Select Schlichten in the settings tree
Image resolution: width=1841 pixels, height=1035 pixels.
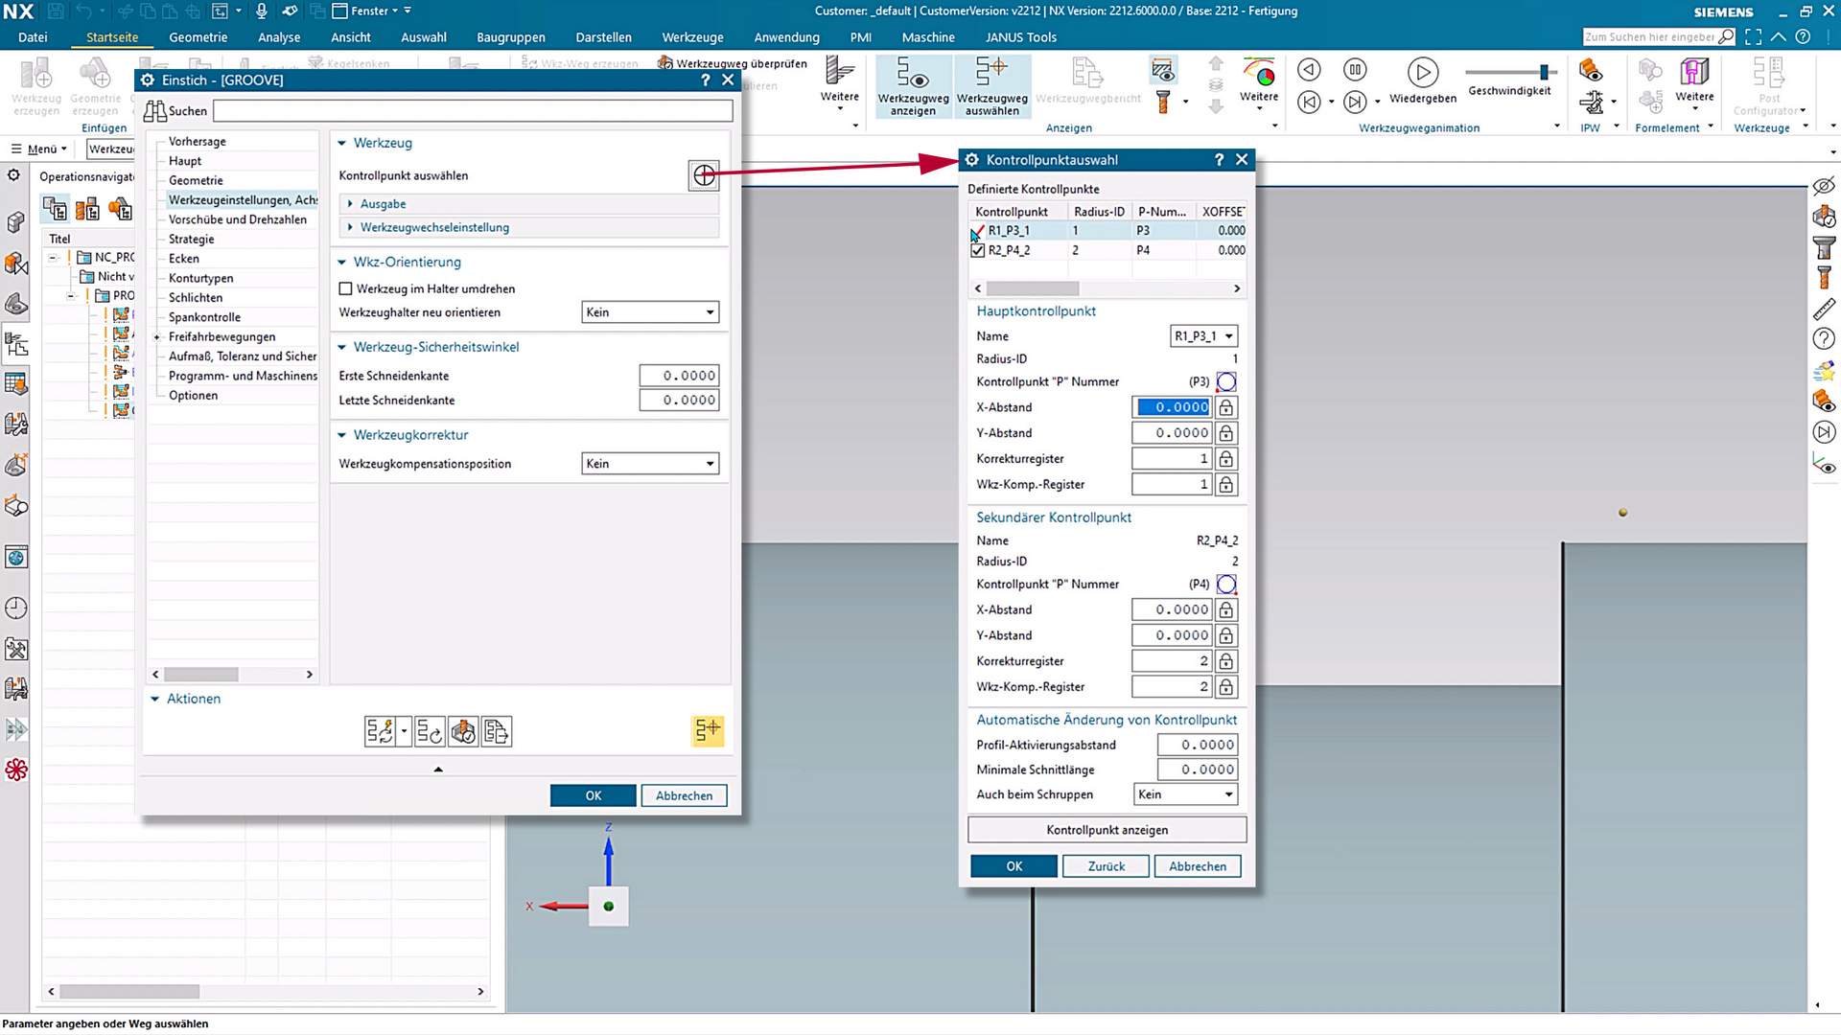(x=195, y=298)
